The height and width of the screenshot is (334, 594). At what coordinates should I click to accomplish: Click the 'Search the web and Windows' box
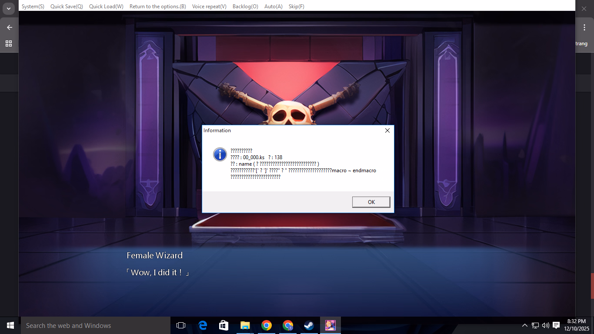tap(96, 325)
